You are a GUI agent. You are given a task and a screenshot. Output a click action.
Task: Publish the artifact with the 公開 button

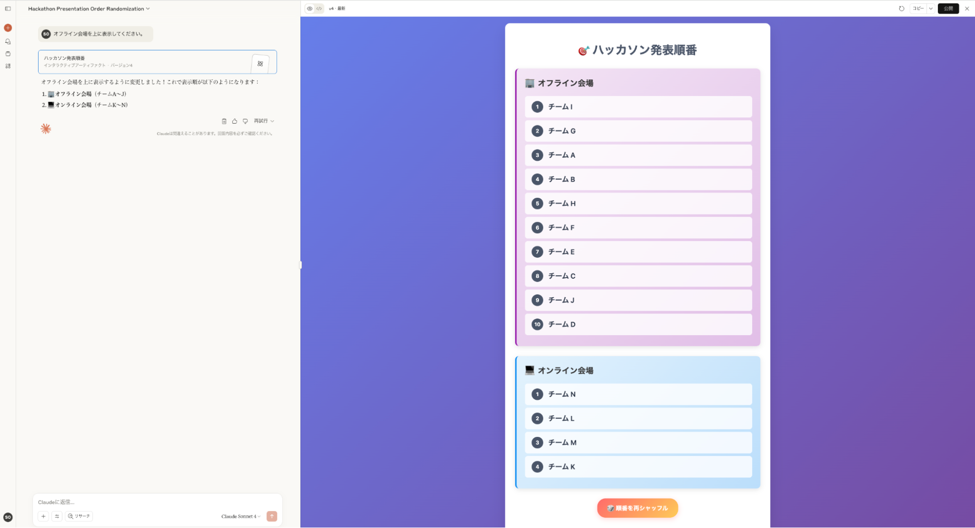point(948,8)
